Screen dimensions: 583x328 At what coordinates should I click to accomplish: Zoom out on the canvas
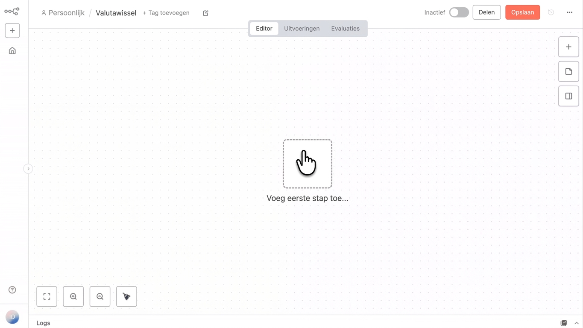(x=100, y=296)
